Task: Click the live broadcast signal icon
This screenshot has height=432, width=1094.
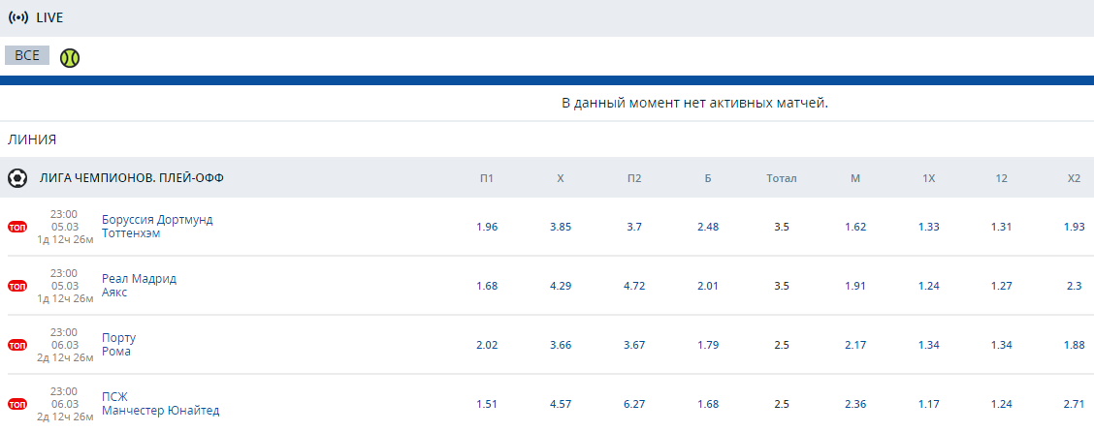Action: click(x=18, y=17)
